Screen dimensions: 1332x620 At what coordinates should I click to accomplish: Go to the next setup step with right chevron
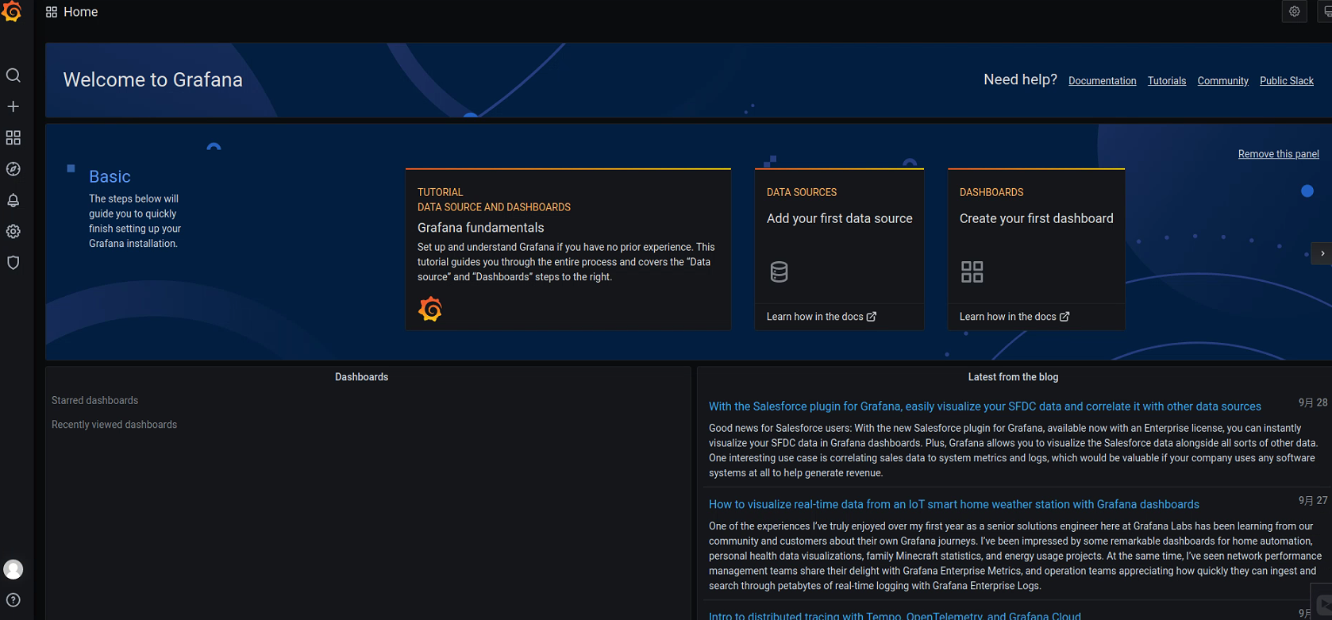[1322, 253]
